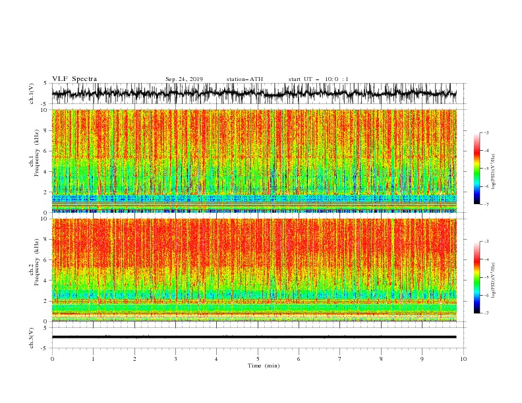522x403 pixels.
Task: Click the ch.1 spectrogram panel
Action: pos(254,161)
